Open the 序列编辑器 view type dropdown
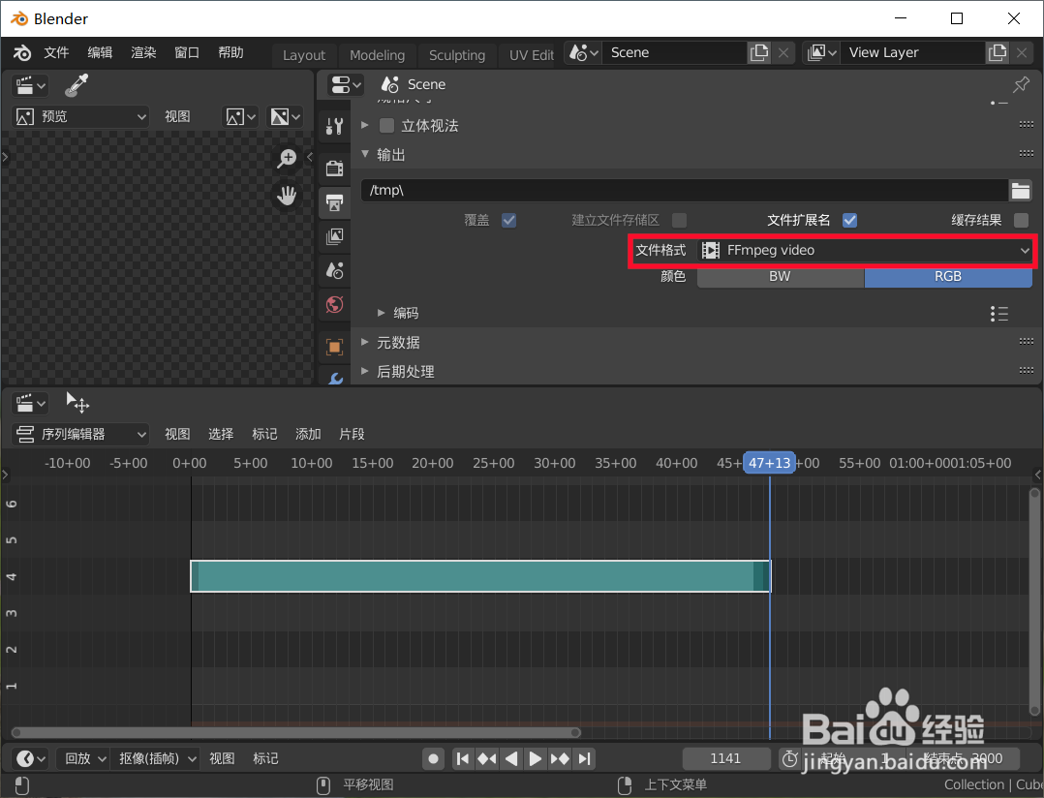This screenshot has height=798, width=1044. [x=79, y=435]
